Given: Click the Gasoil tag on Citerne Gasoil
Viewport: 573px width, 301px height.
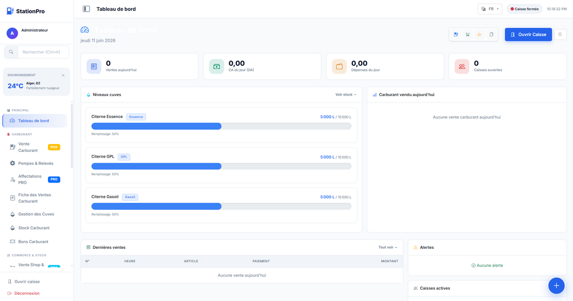Looking at the screenshot, I should coord(130,197).
